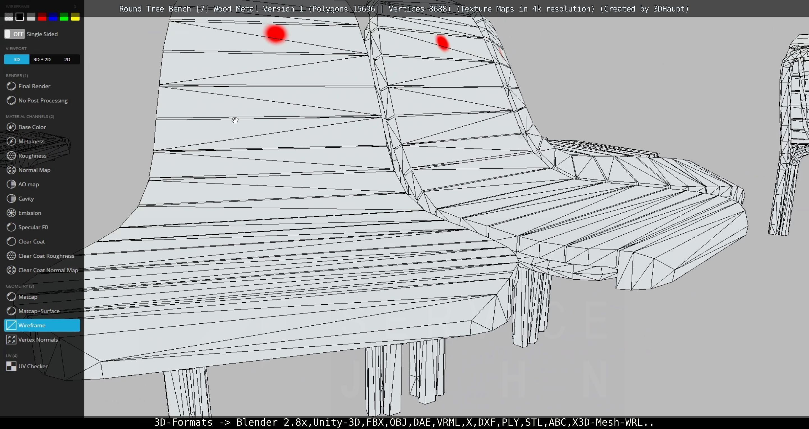Choose the Clear Coat Roughness channel

[x=46, y=256]
